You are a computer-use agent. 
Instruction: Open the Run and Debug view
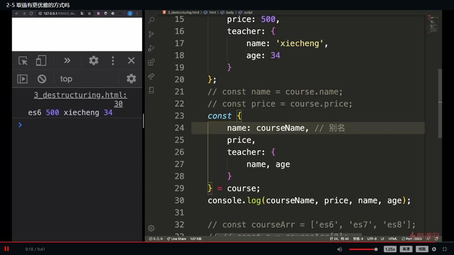[x=152, y=48]
